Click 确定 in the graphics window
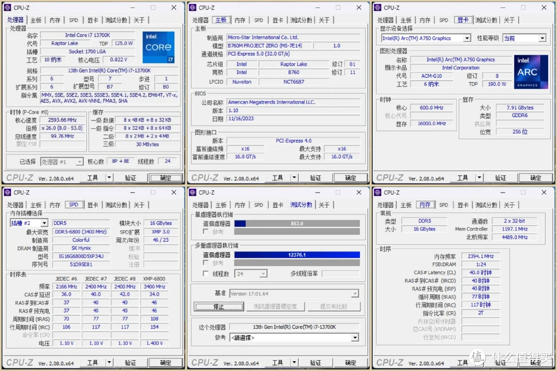557x371 pixels. coord(535,177)
